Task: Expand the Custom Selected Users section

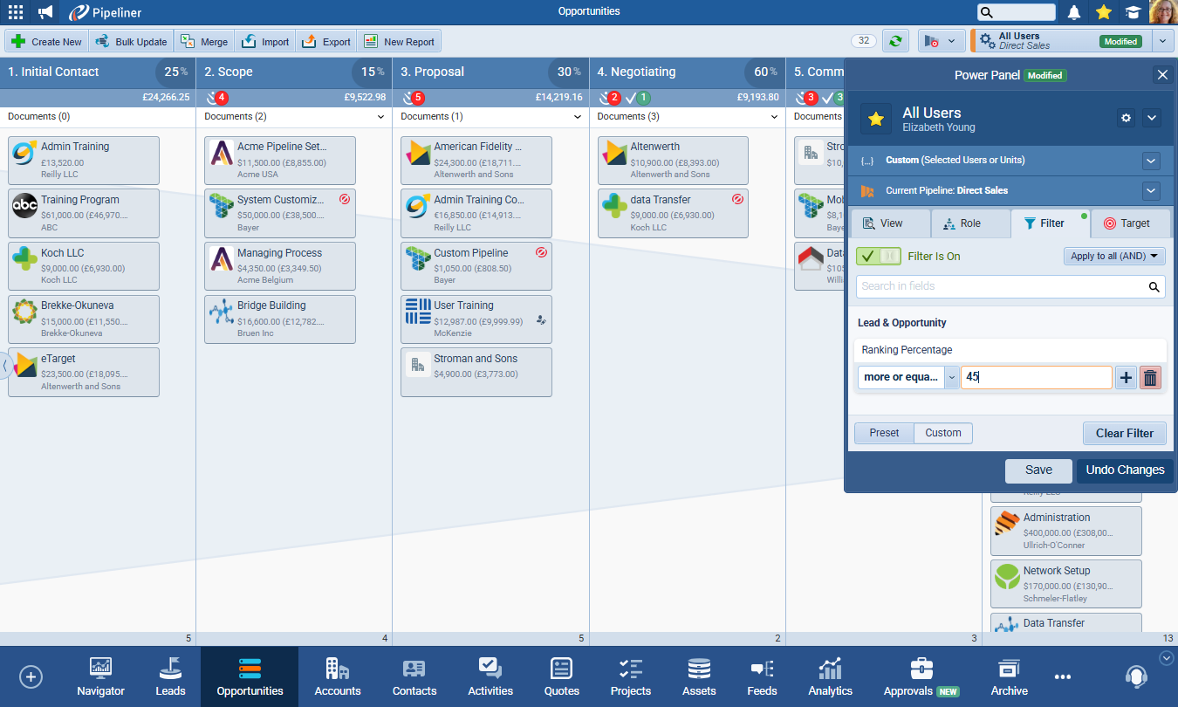Action: (x=1151, y=161)
